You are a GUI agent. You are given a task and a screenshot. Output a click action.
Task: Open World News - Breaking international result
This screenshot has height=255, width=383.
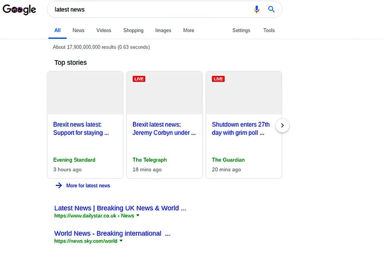point(112,234)
